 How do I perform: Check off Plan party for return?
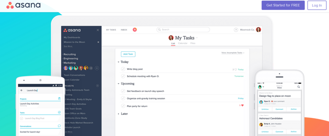pyautogui.click(x=123, y=106)
